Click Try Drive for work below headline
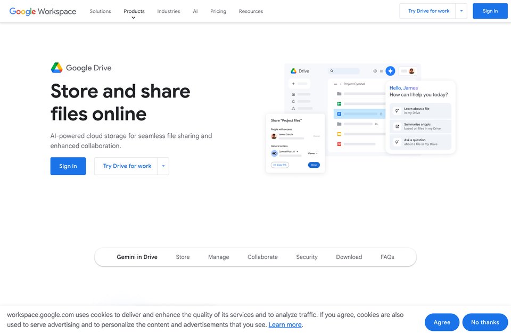 127,166
